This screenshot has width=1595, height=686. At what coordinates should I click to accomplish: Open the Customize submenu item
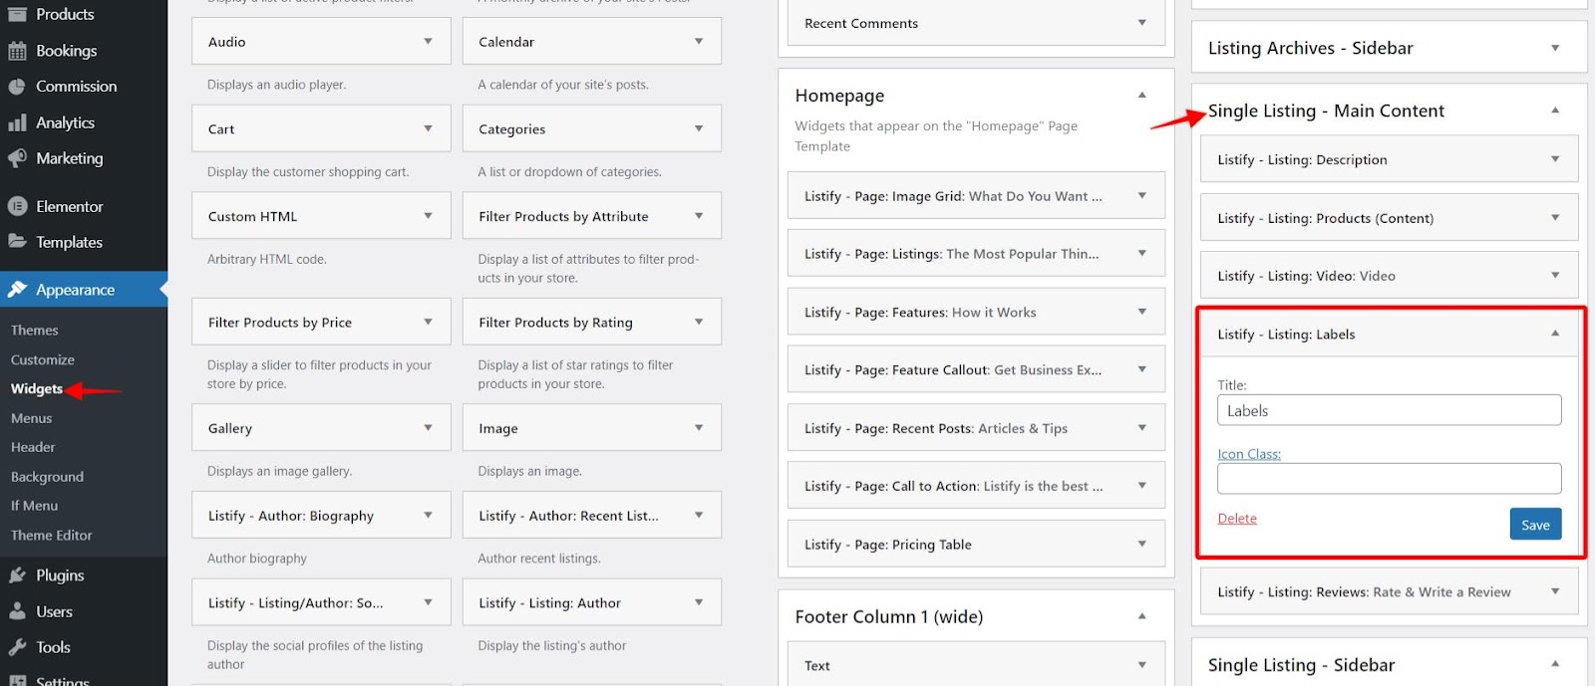coord(43,359)
